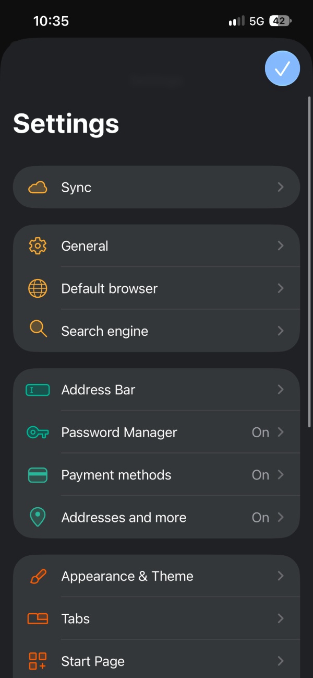Open Addresses and more settings
Screen dimensions: 313x678
click(x=156, y=517)
